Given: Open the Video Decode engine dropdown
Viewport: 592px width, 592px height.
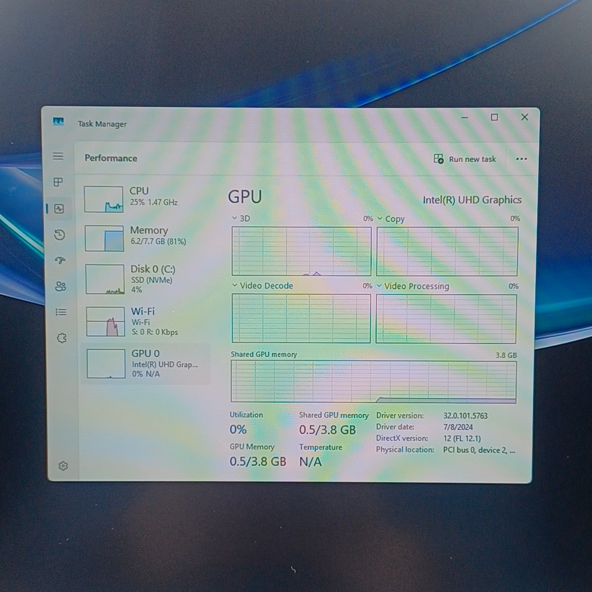Looking at the screenshot, I should pos(234,285).
